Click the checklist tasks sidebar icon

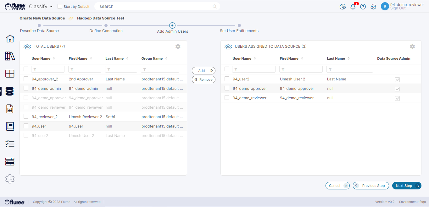[x=10, y=144]
